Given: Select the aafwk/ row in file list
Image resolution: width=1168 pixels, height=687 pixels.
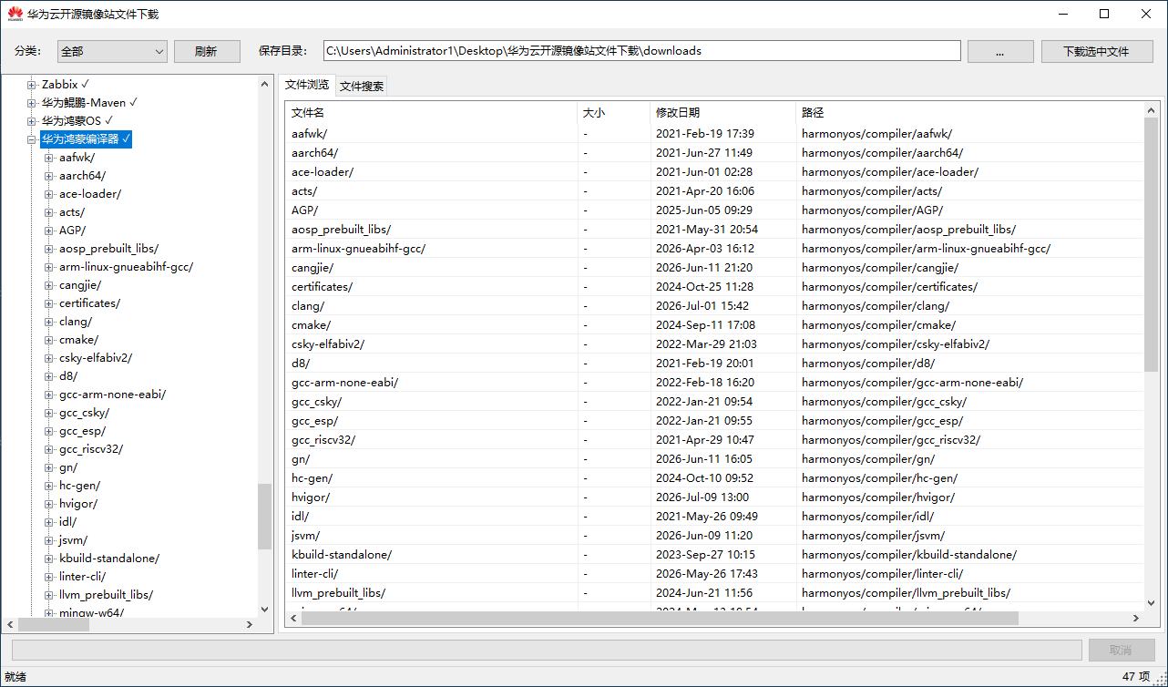Looking at the screenshot, I should (x=714, y=133).
